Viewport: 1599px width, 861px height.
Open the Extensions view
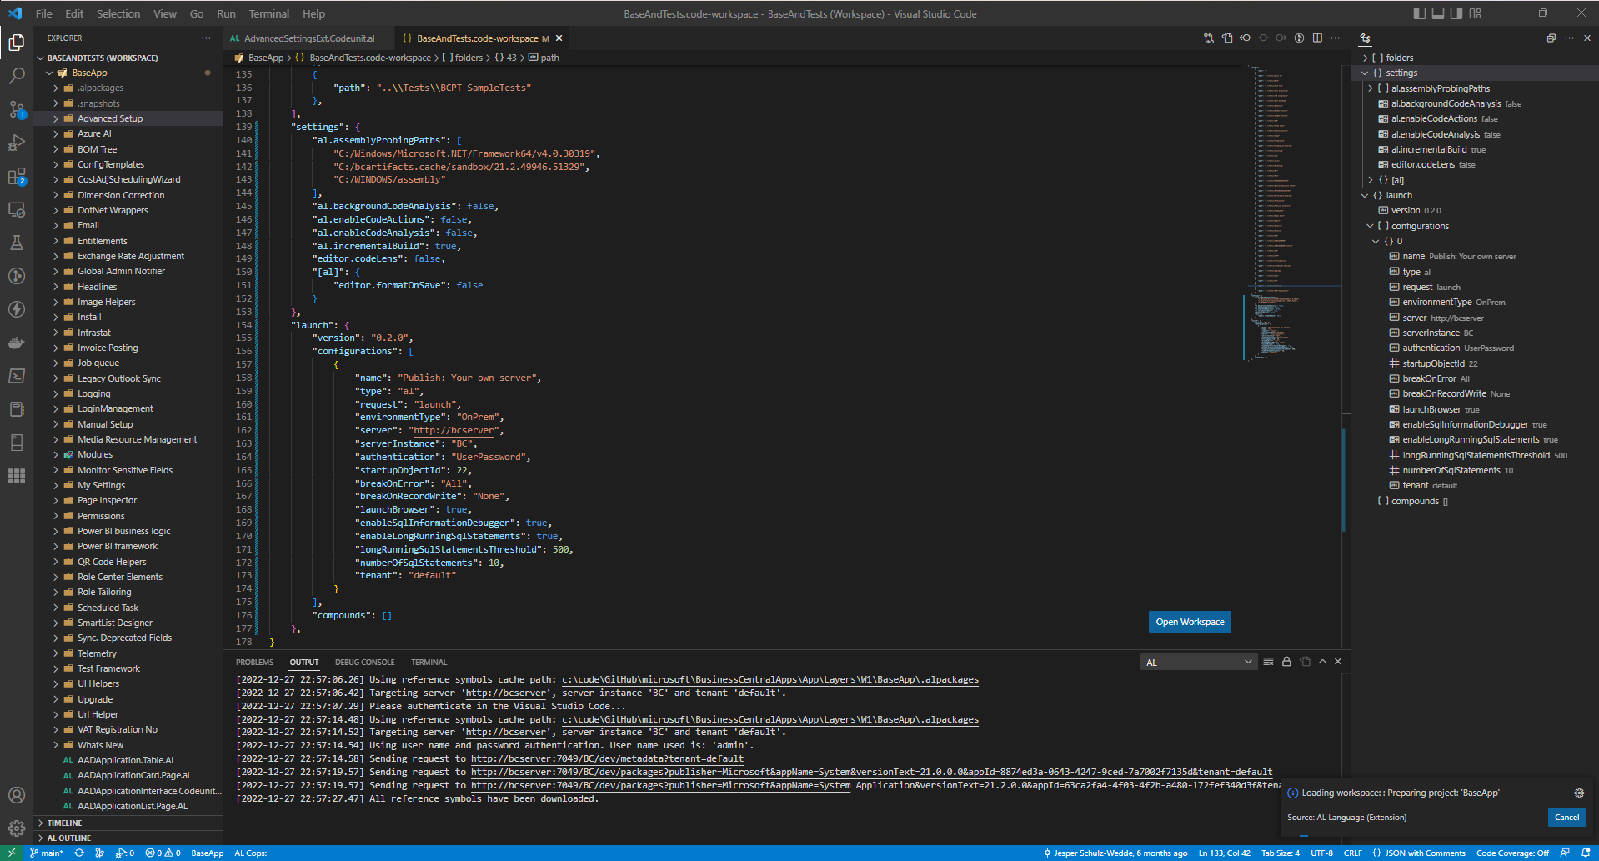(16, 176)
